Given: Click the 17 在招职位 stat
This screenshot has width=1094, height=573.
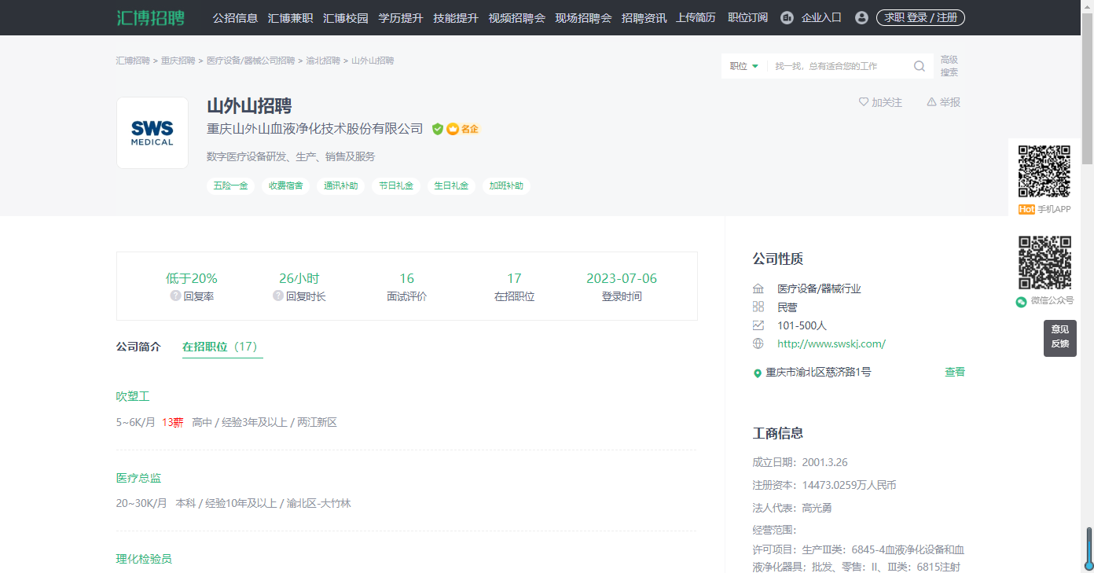Looking at the screenshot, I should (514, 287).
